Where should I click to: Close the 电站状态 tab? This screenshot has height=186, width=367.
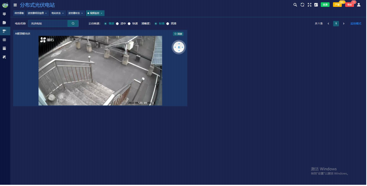click(63, 13)
